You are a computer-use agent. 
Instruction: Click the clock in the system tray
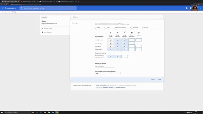tap(196, 112)
